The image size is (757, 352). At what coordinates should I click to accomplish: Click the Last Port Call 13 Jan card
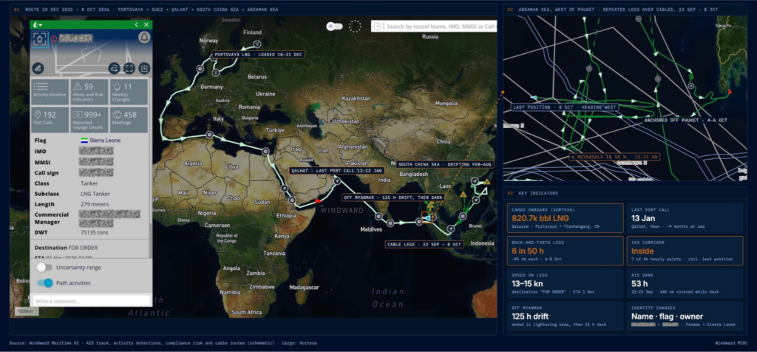[x=685, y=218]
